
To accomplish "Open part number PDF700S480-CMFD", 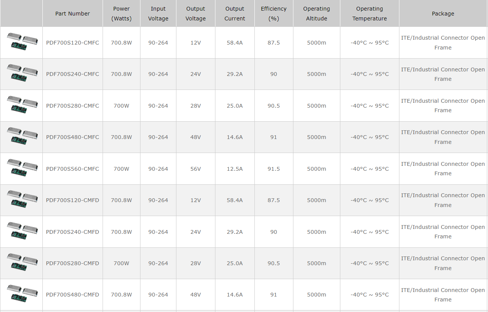I will pos(72,295).
